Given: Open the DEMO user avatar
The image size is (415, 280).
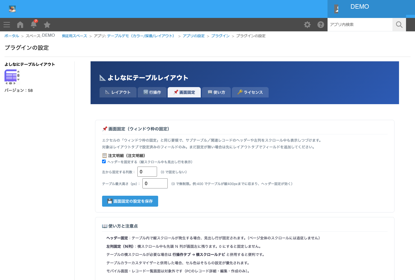Looking at the screenshot, I should pyautogui.click(x=336, y=9).
